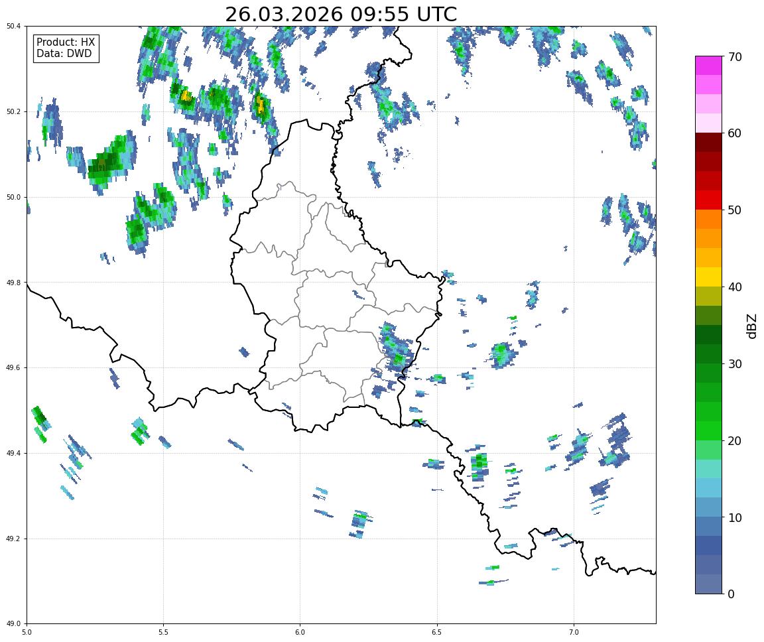The image size is (764, 642).
Task: Click the longitude axis label 6.0
Action: tap(300, 632)
